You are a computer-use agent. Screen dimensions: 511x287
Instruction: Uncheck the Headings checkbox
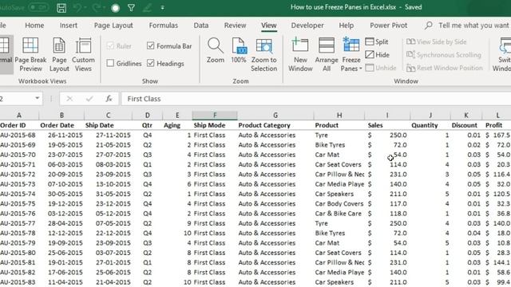coord(151,63)
